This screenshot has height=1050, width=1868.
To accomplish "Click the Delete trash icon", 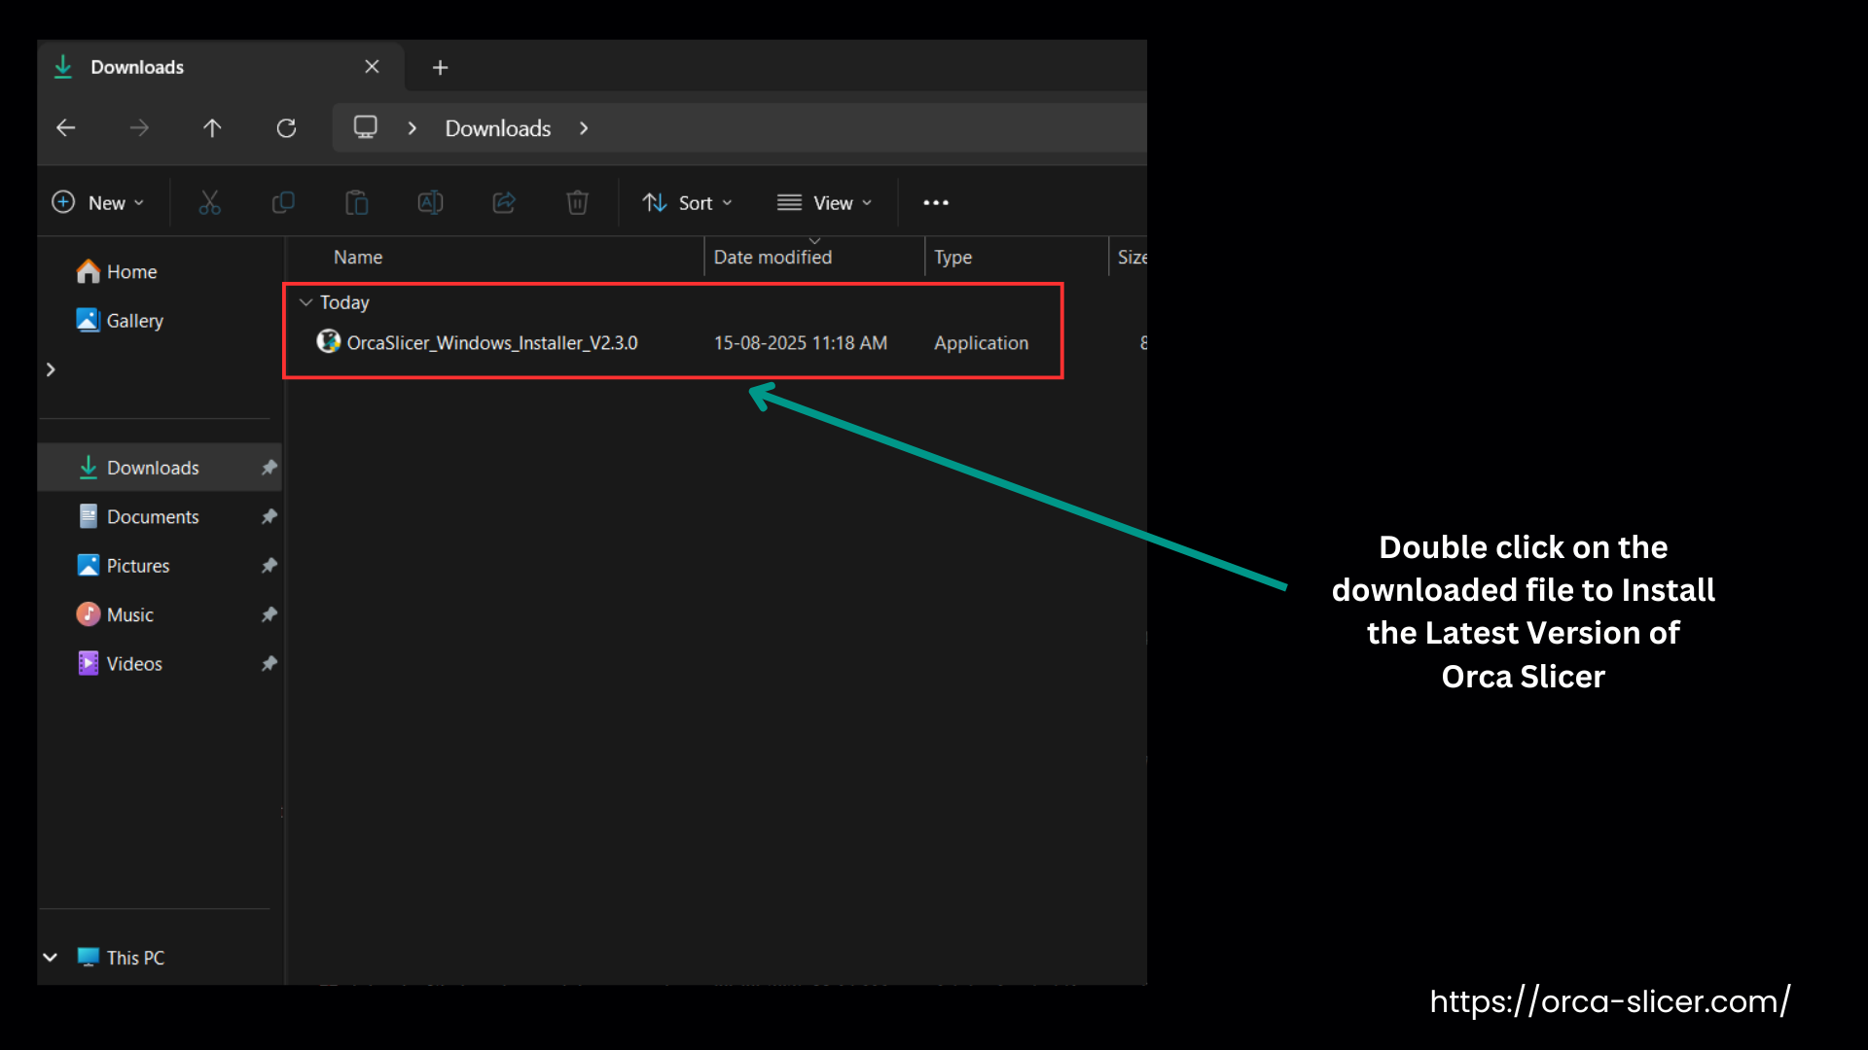I will tap(577, 202).
